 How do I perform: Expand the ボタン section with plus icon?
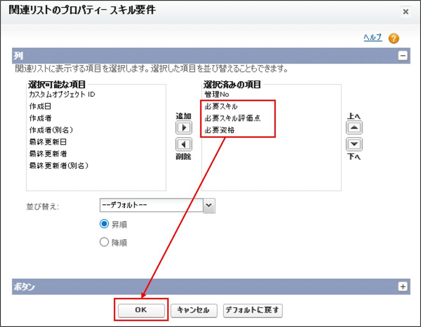pos(403,287)
